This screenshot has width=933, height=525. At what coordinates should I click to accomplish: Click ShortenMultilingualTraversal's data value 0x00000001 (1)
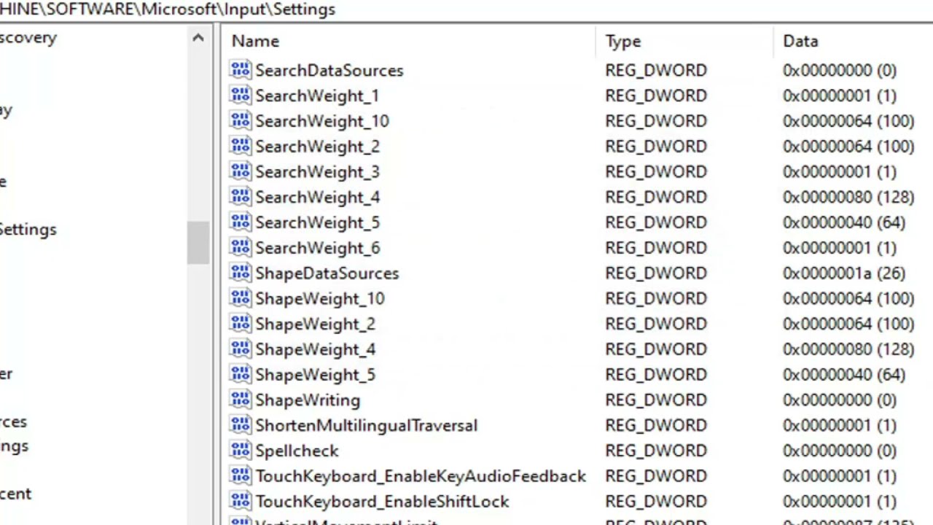point(840,425)
